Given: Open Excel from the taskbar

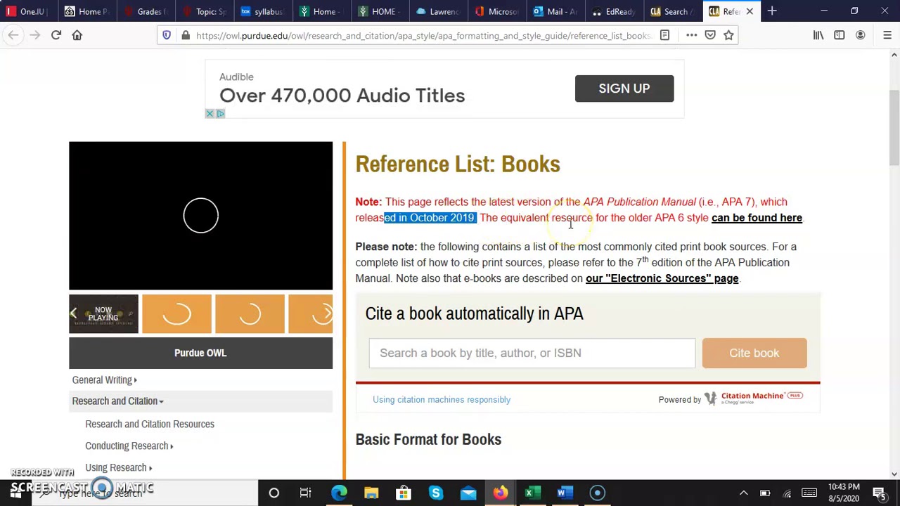Looking at the screenshot, I should point(533,493).
